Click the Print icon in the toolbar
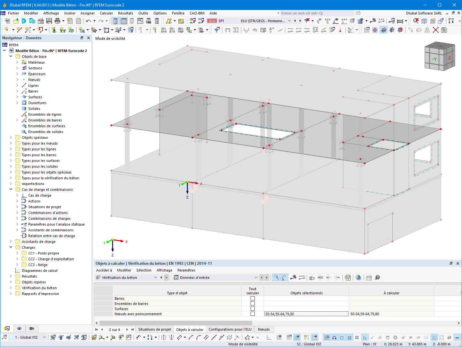The height and width of the screenshot is (347, 462). point(57,21)
